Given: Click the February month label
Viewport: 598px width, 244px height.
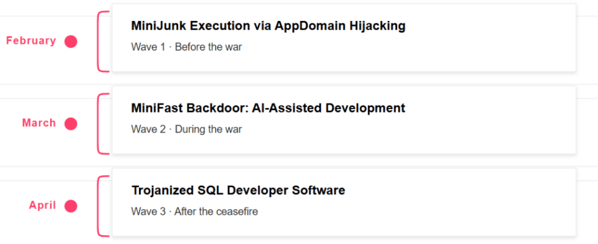Looking at the screenshot, I should pos(32,41).
